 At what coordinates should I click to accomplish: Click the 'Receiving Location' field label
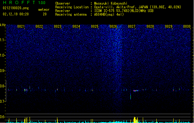pos(72,7)
